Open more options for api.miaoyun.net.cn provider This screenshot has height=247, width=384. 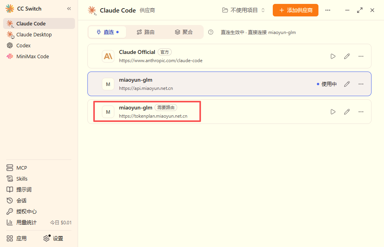point(361,84)
